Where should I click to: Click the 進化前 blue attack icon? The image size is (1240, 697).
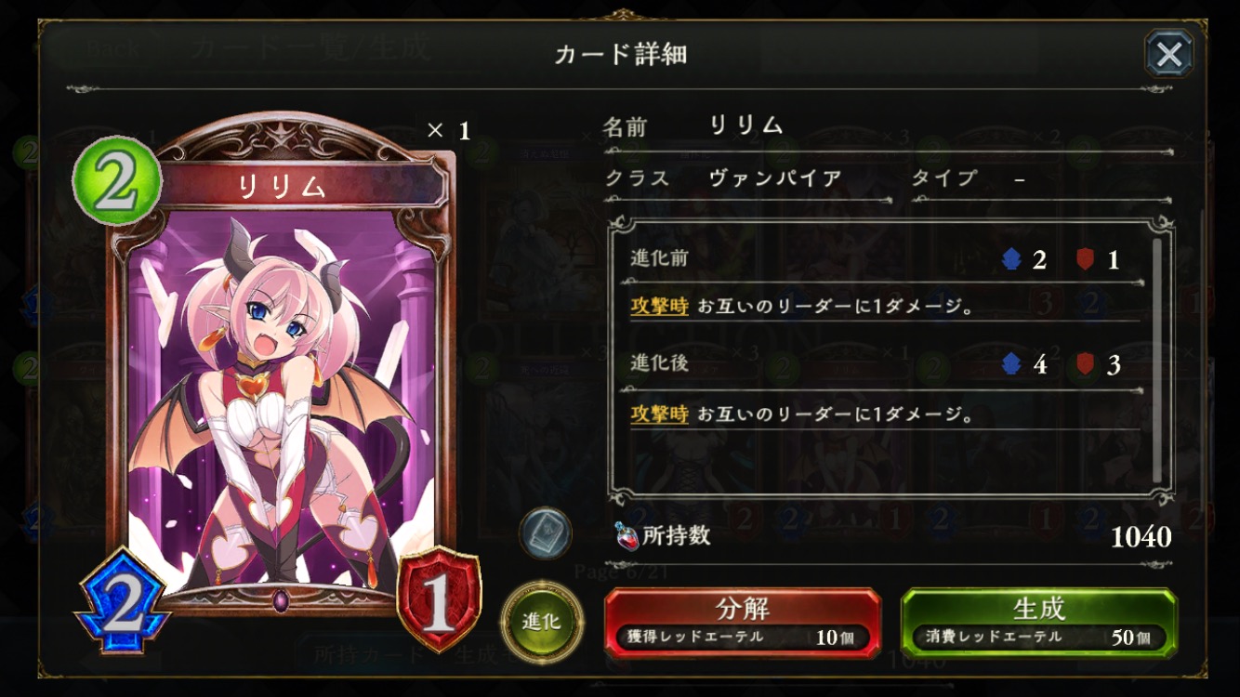1012,259
